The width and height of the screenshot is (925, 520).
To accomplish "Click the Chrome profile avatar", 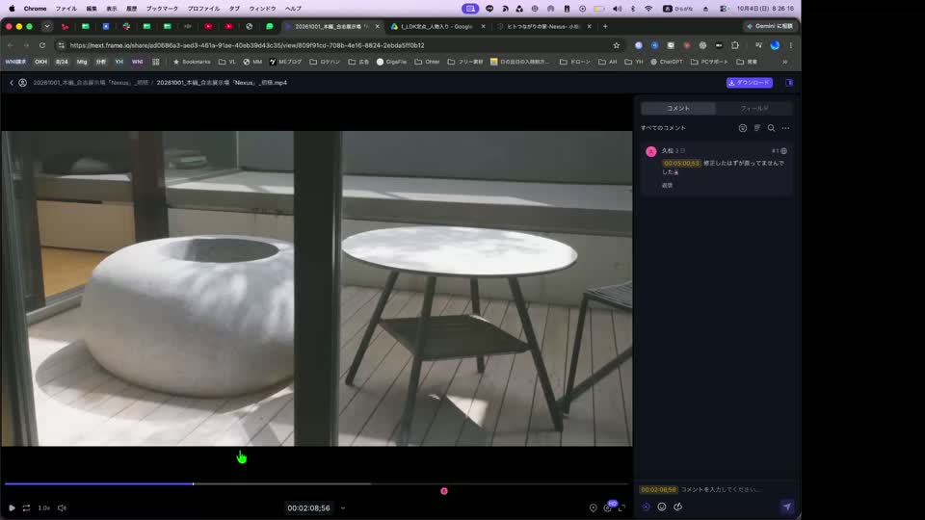I will click(775, 45).
